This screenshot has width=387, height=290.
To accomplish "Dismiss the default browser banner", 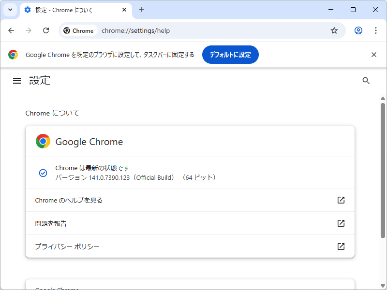I will point(373,55).
